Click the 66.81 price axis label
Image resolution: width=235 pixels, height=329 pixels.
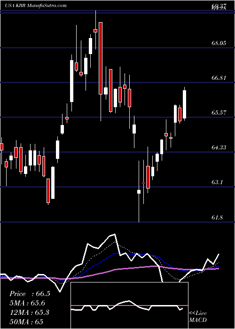pyautogui.click(x=219, y=78)
